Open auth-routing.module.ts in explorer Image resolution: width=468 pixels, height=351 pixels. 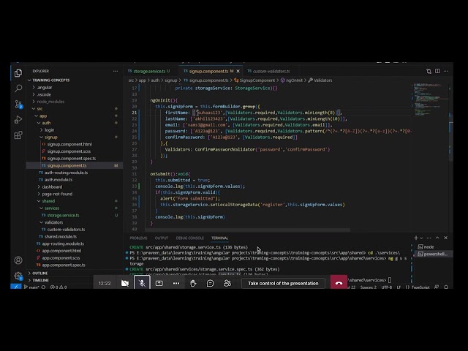(66, 173)
